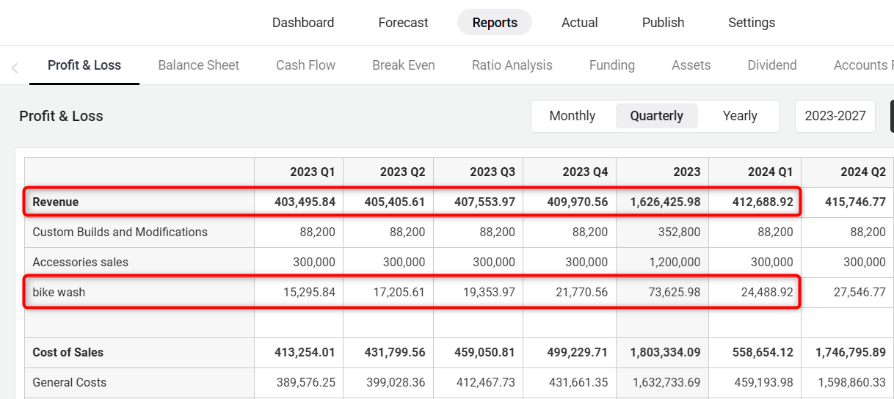894x399 pixels.
Task: Open the Ratio Analysis tab
Action: [x=512, y=65]
